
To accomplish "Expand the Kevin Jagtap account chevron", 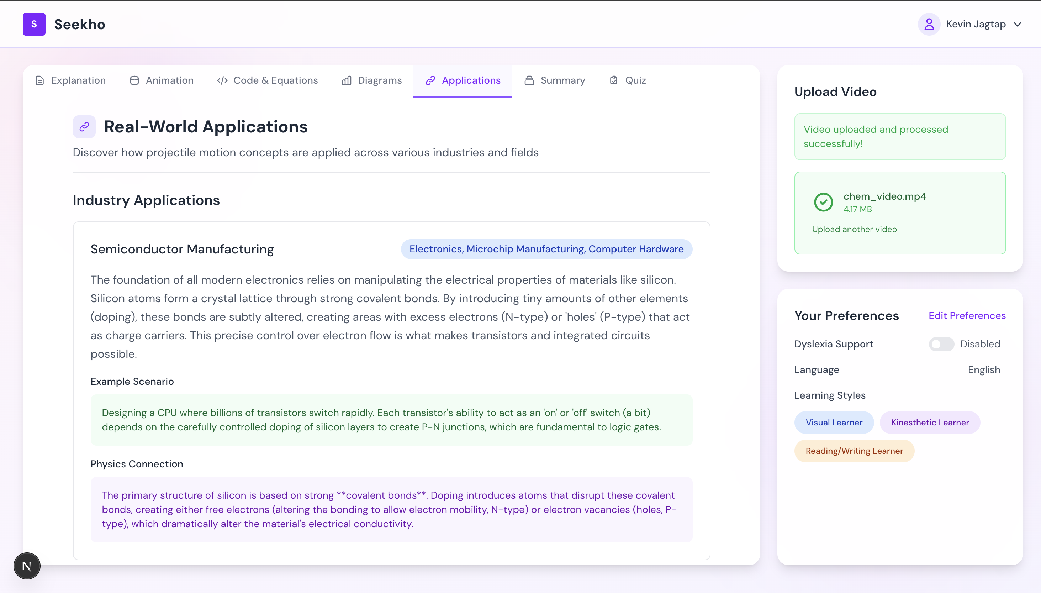I will click(1018, 25).
